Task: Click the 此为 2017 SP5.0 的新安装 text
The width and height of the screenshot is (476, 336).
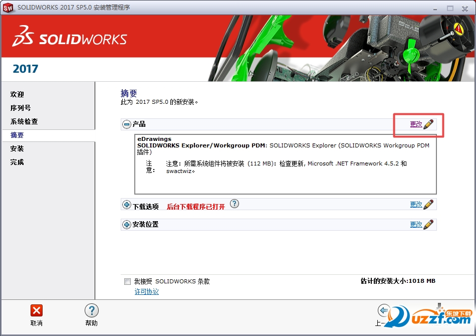Action: [159, 102]
